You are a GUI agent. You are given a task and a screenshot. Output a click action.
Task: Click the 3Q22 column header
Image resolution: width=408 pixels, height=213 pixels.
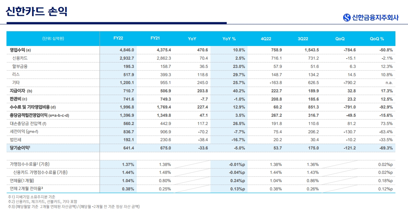pyautogui.click(x=303, y=39)
